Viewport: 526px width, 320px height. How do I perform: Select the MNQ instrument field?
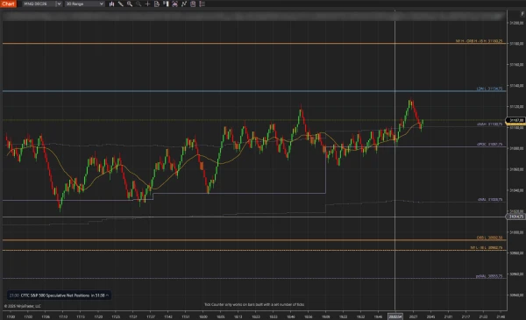click(x=39, y=4)
